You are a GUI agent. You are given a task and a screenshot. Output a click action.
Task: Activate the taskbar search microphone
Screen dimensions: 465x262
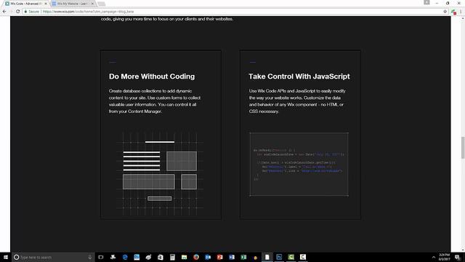[x=90, y=257]
